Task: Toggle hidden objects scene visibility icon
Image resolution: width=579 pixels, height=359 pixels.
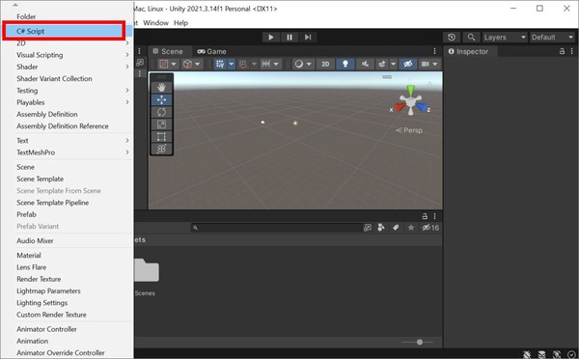Action: (x=407, y=64)
